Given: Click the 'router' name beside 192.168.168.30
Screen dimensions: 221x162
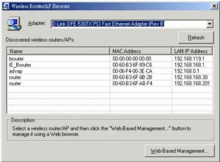Looking at the screenshot, I should tap(15, 77).
